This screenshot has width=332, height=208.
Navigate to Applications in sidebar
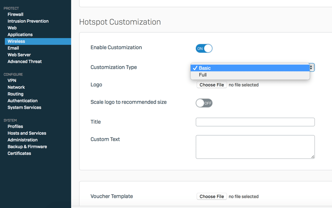20,34
